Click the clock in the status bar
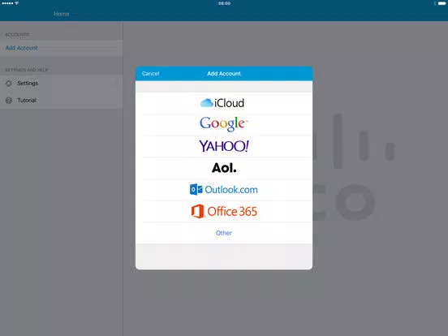 click(x=224, y=3)
